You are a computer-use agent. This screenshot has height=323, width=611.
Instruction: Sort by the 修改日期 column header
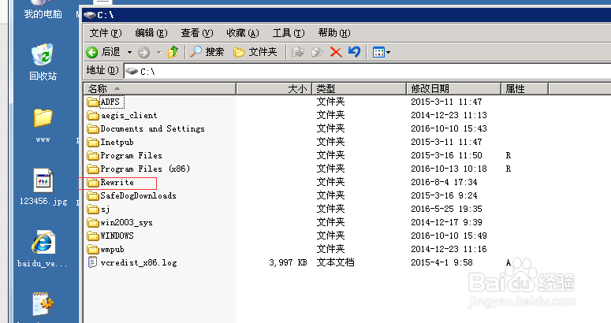pyautogui.click(x=453, y=89)
